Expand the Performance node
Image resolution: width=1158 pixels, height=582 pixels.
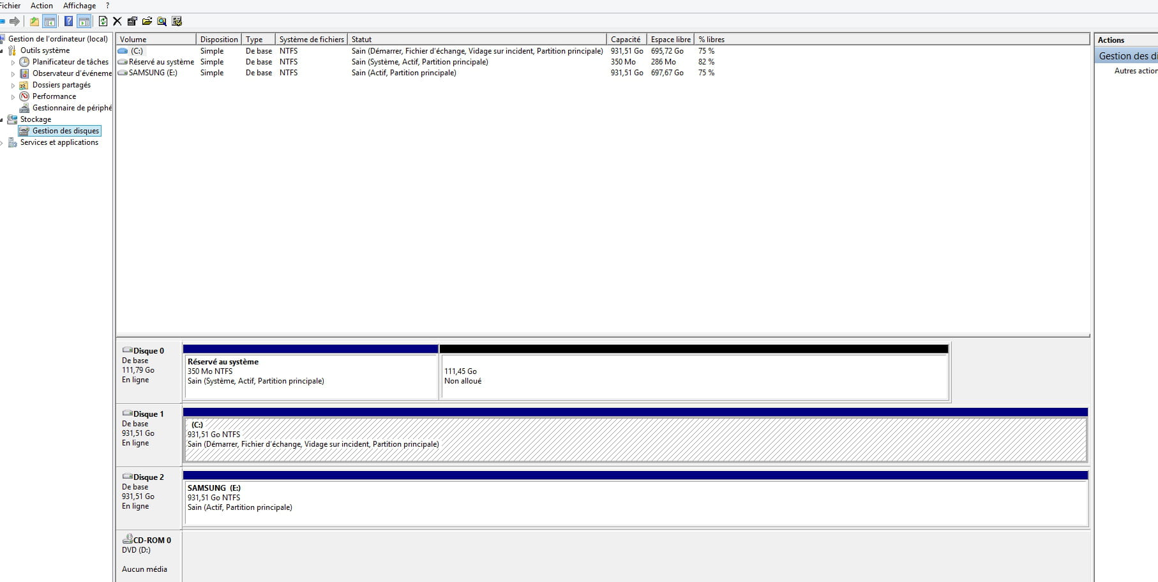coord(13,97)
